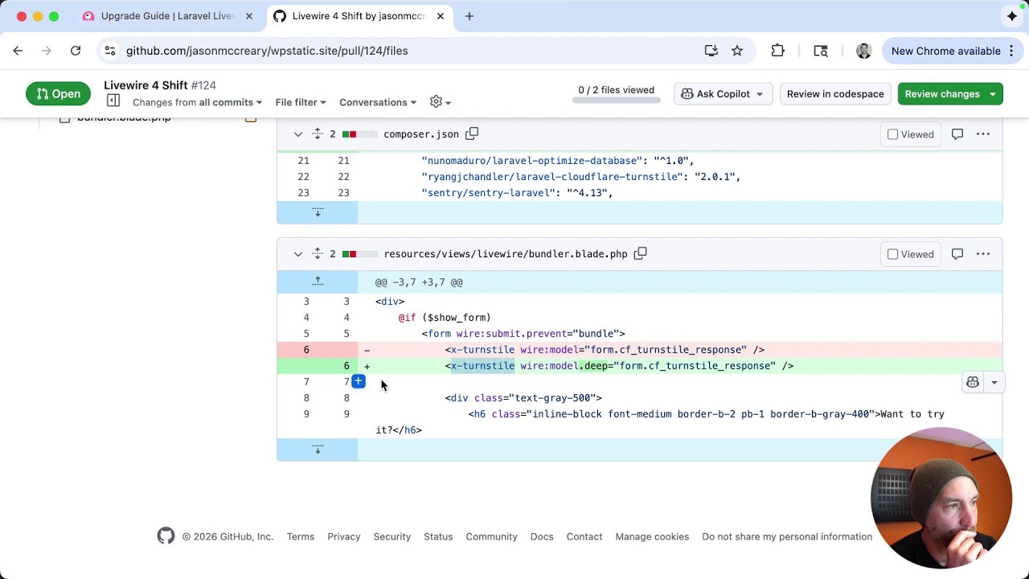Add comment on line 7 with plus button
The image size is (1029, 579).
point(359,382)
